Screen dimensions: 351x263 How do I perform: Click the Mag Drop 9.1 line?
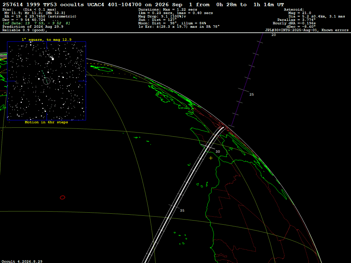162,16
